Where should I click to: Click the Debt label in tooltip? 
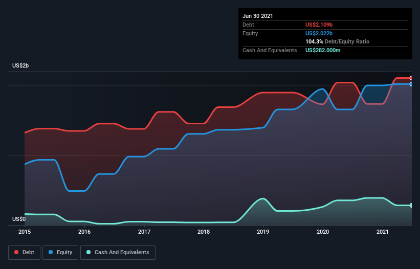[248, 25]
